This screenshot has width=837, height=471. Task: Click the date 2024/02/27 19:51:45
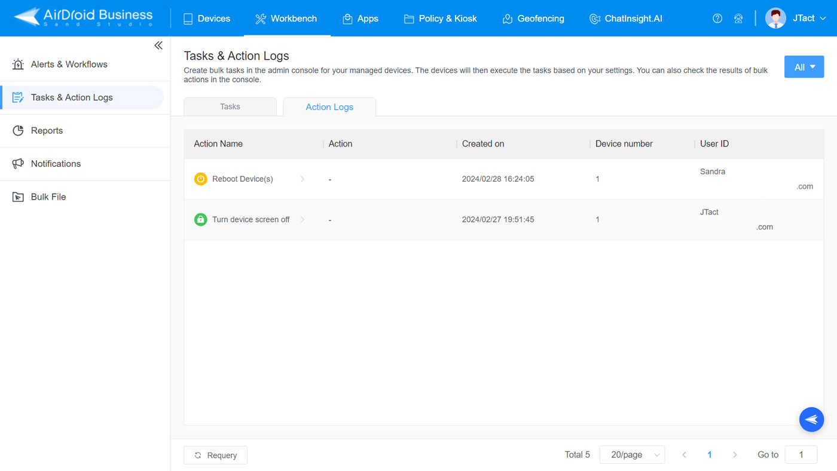(x=498, y=219)
